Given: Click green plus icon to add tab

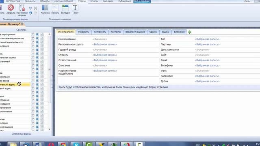Looking at the screenshot, I should [x=190, y=32].
